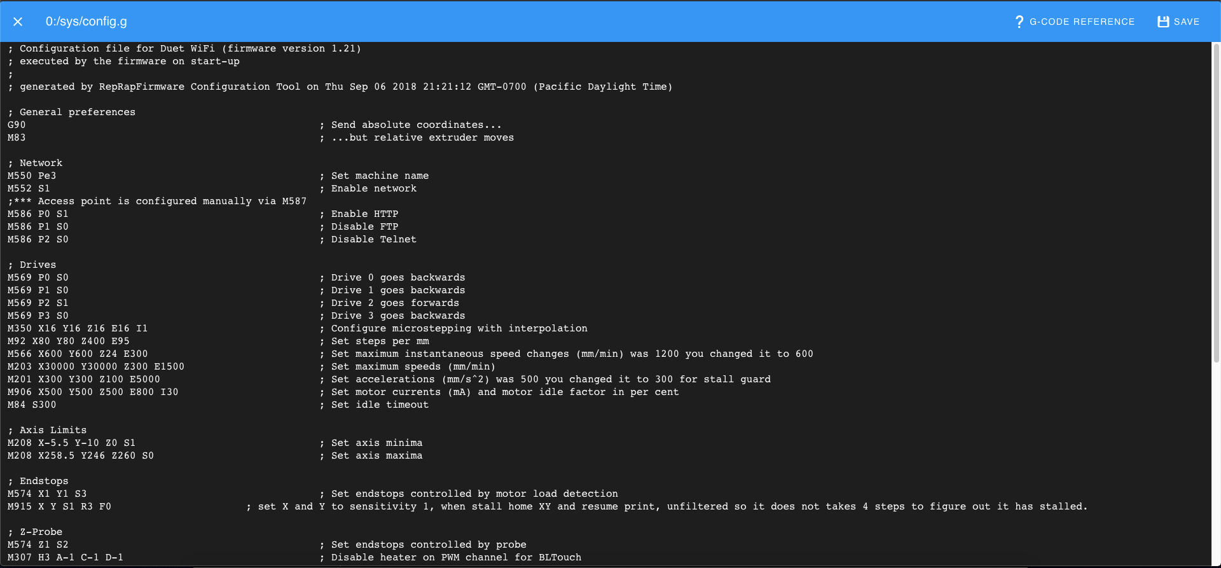Click the 'Configure microstepping with interpolation' comment
The image size is (1221, 568).
[x=453, y=328]
